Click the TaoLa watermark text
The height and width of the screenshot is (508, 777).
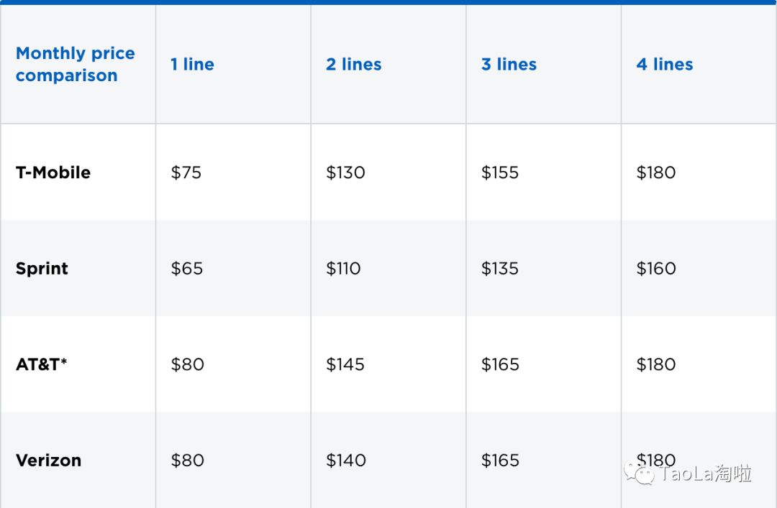[704, 474]
